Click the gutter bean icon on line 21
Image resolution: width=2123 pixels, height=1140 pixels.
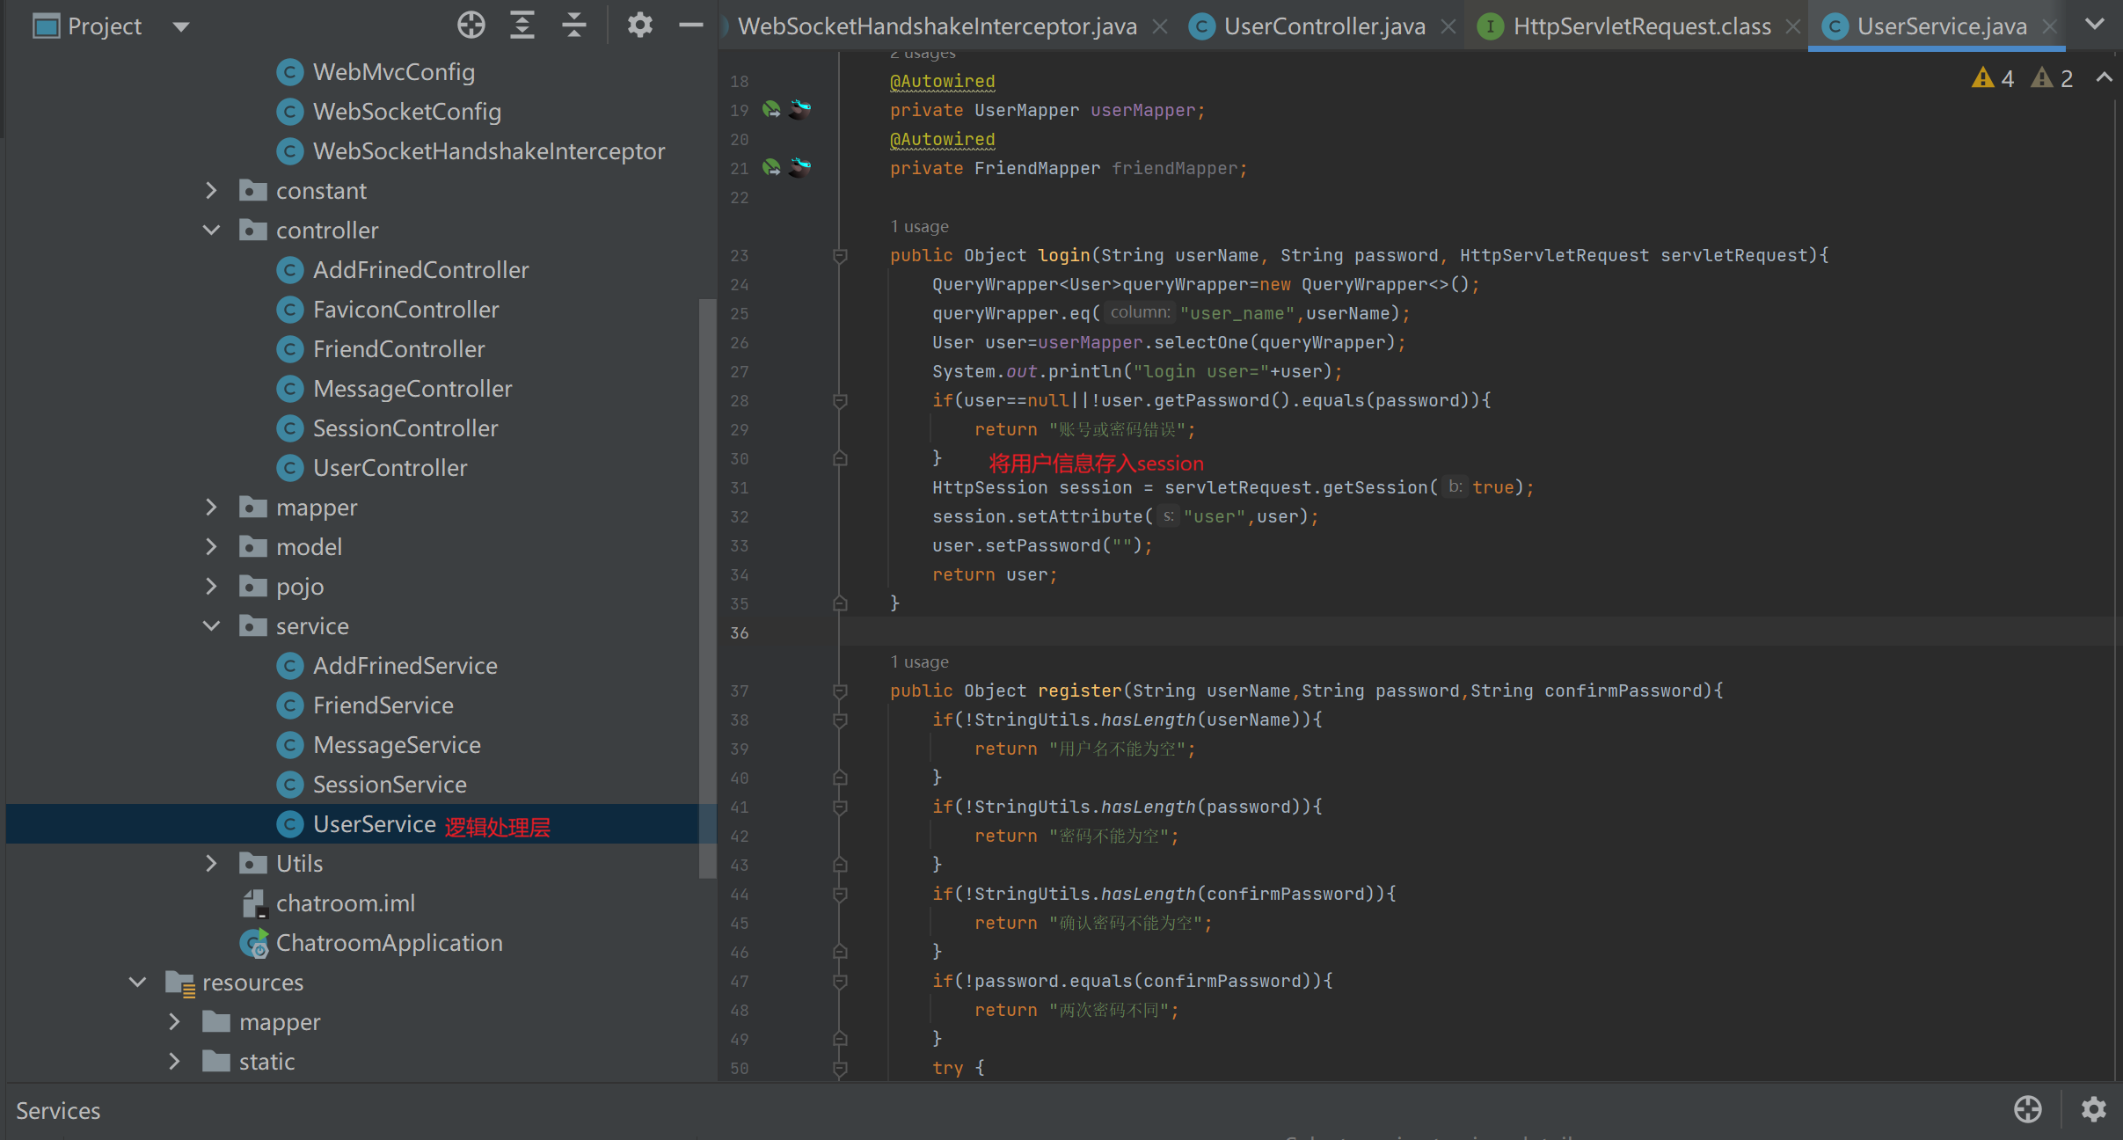(771, 168)
